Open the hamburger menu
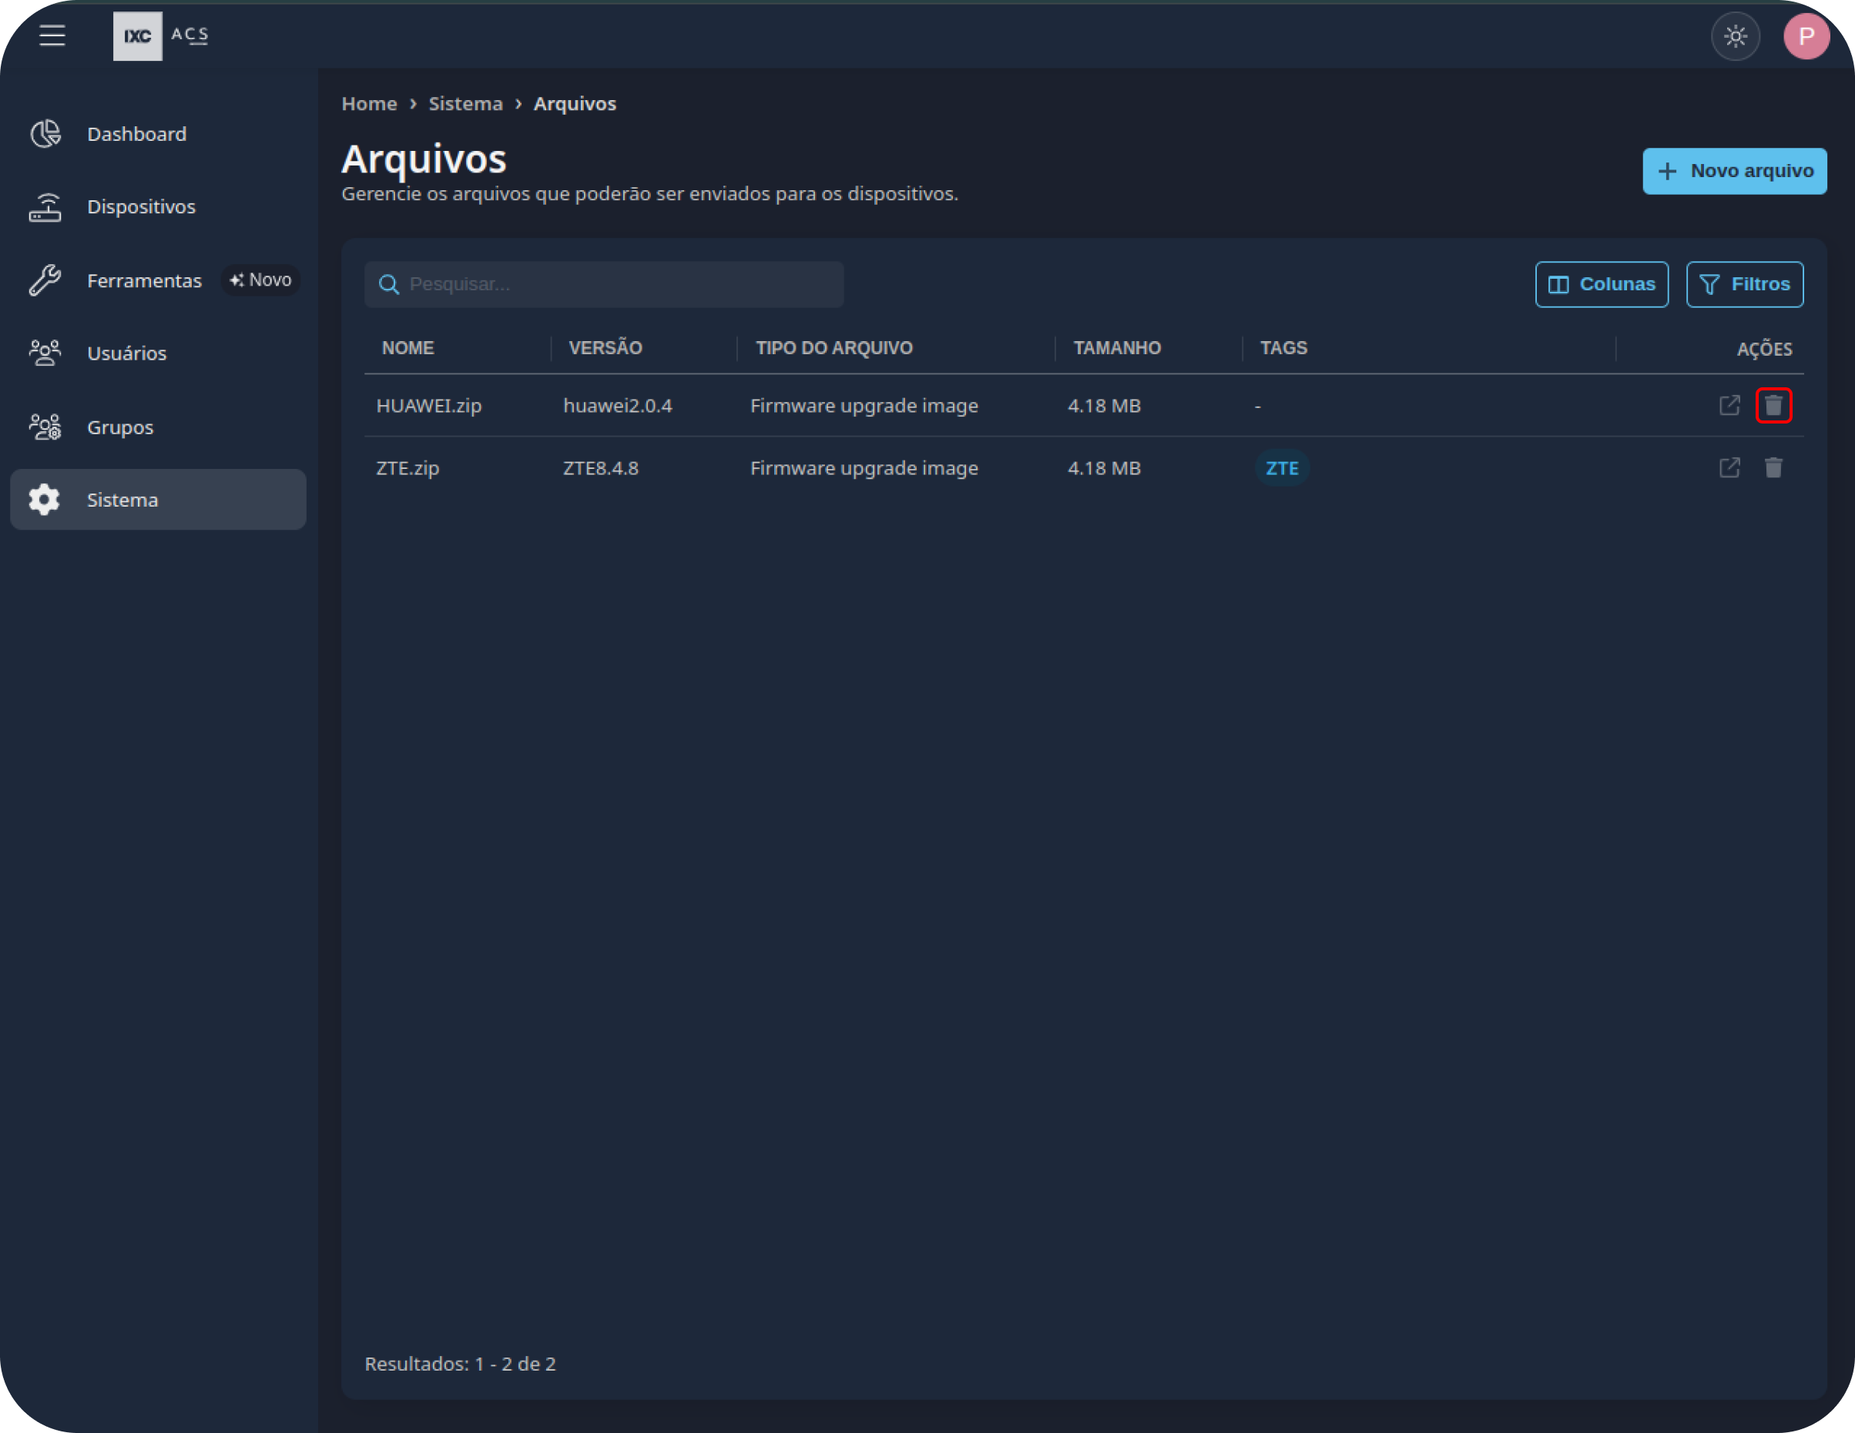The width and height of the screenshot is (1855, 1433). [x=52, y=35]
